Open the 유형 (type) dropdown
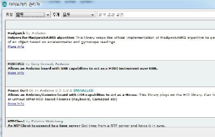This screenshot has width=215, height=137. click(33, 15)
